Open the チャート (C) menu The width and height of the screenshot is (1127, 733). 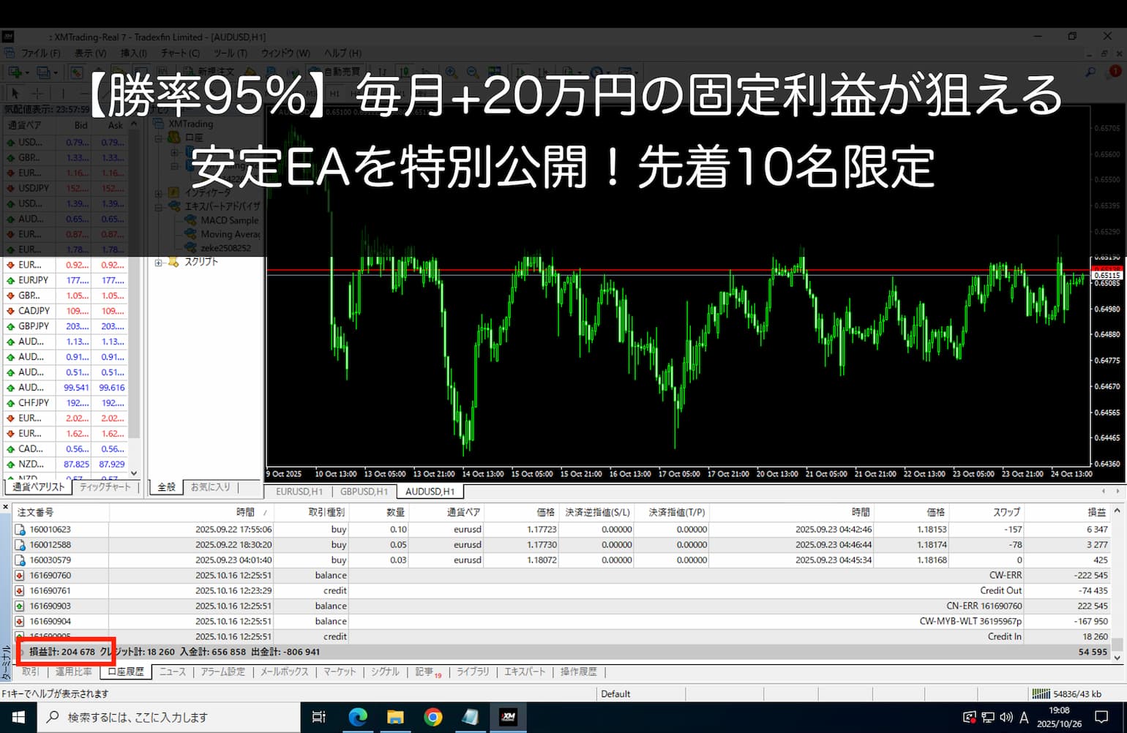(180, 53)
